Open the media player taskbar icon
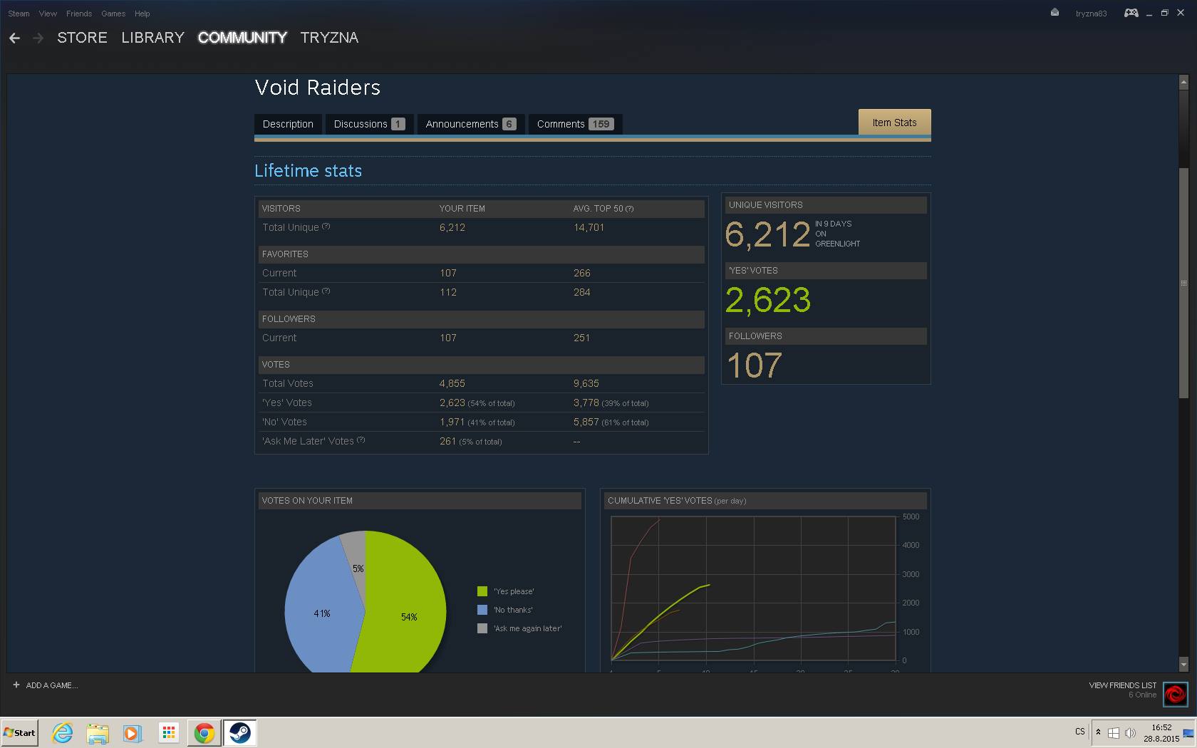Viewport: 1197px width, 748px height. click(133, 732)
